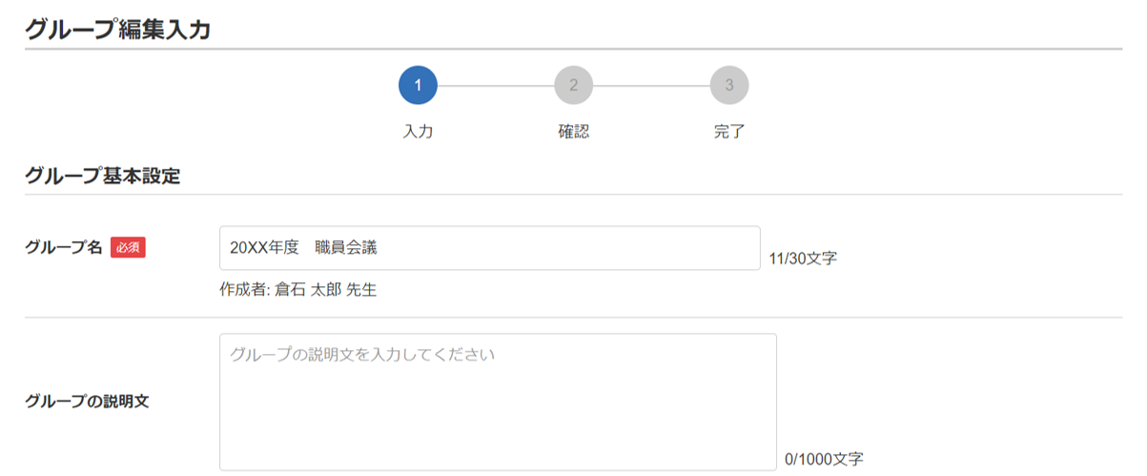This screenshot has height=476, width=1147.
Task: Select the 確認 step label
Action: point(573,132)
